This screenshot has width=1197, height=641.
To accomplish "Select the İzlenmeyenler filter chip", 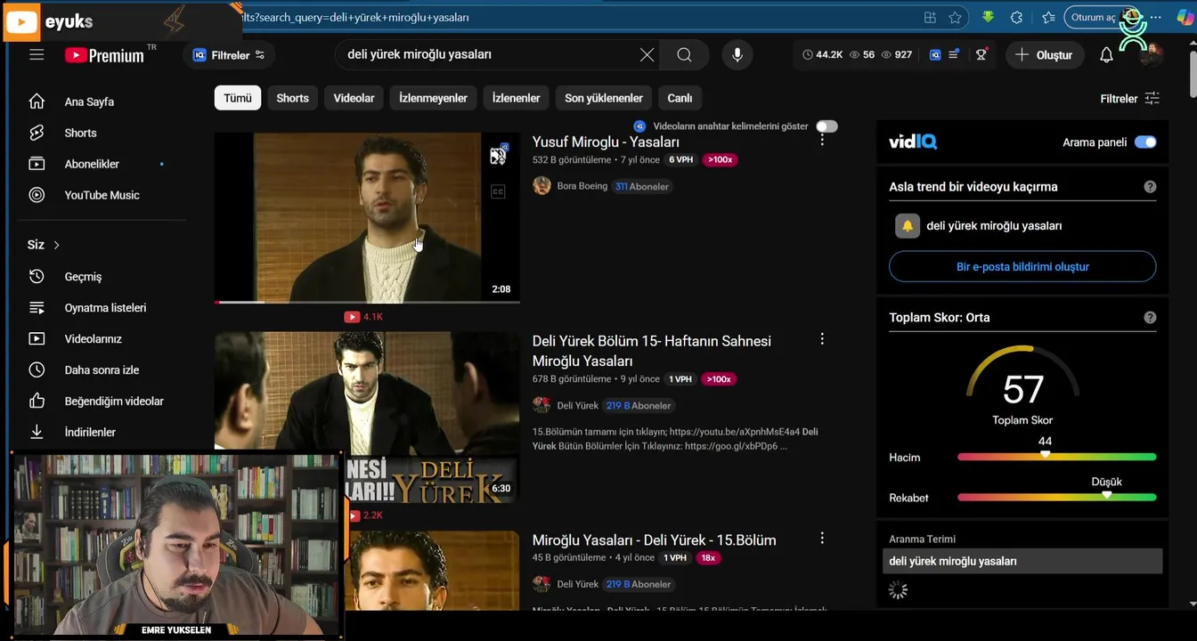I will click(433, 98).
